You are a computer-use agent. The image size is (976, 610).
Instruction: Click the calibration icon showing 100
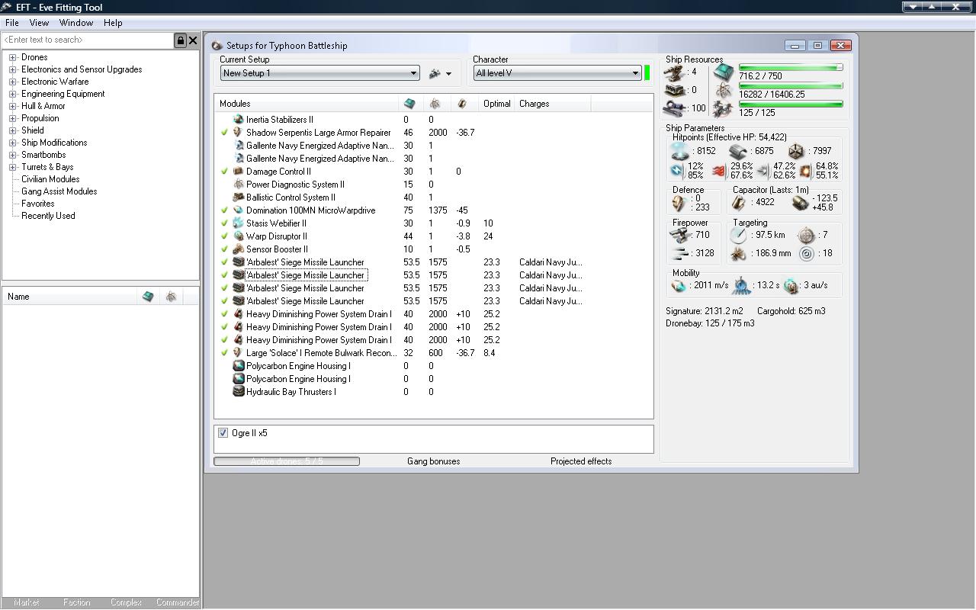coord(675,108)
